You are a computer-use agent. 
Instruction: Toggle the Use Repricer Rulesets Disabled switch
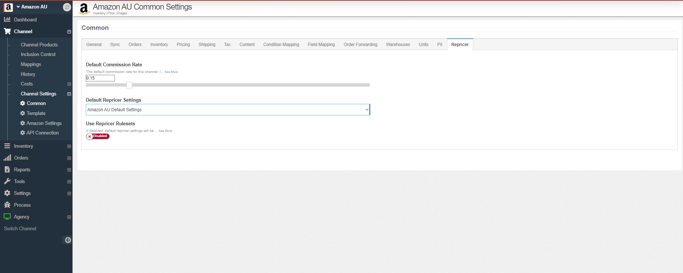pyautogui.click(x=98, y=136)
